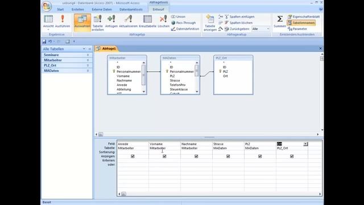
Task: Click the Anrede field cell
Action: click(x=133, y=144)
